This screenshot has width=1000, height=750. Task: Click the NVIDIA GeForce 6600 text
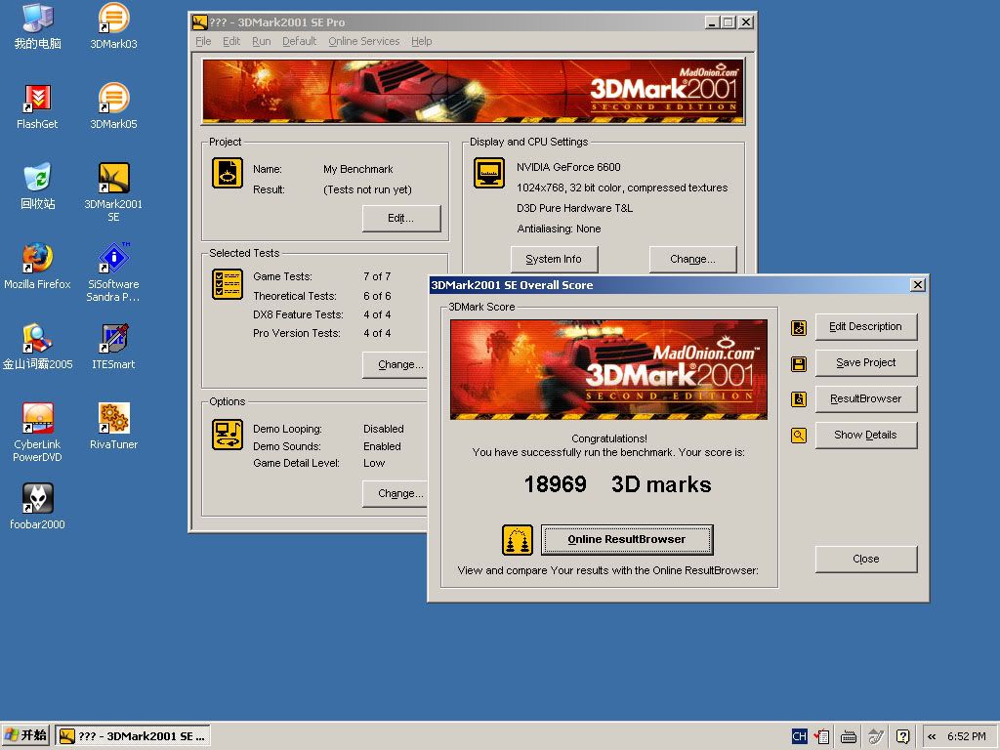(568, 167)
